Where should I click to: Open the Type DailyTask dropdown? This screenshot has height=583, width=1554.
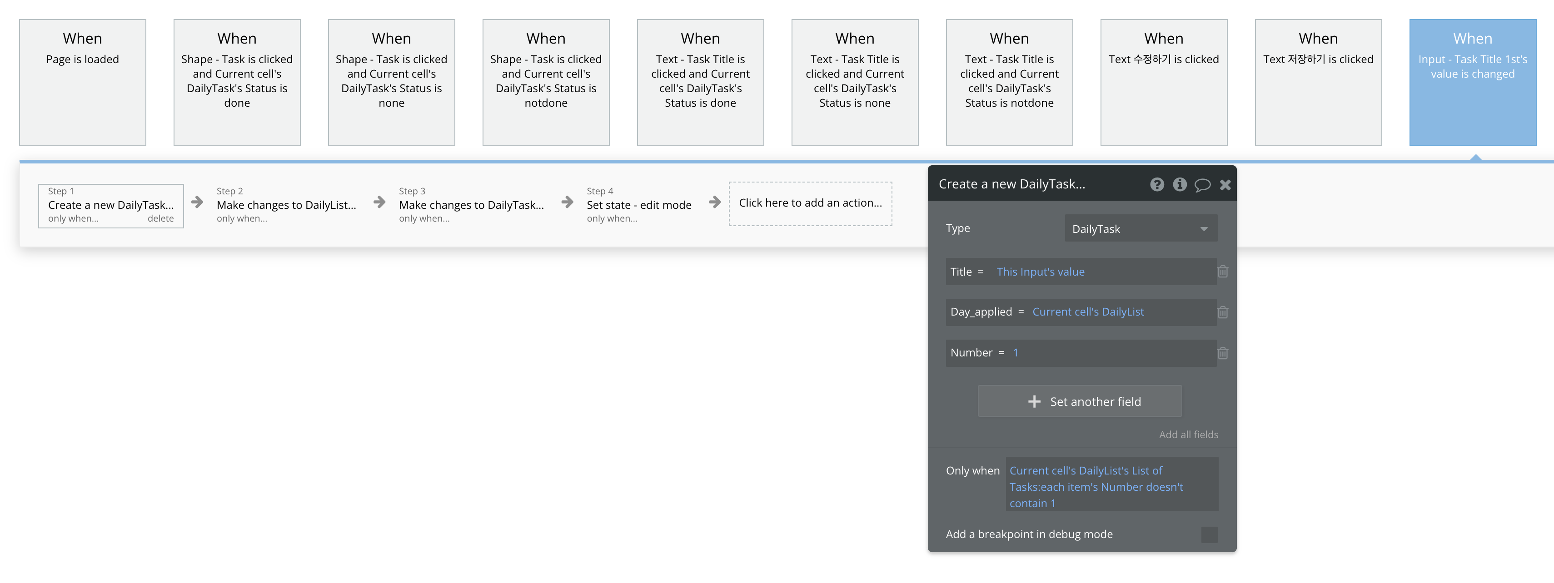pyautogui.click(x=1140, y=229)
